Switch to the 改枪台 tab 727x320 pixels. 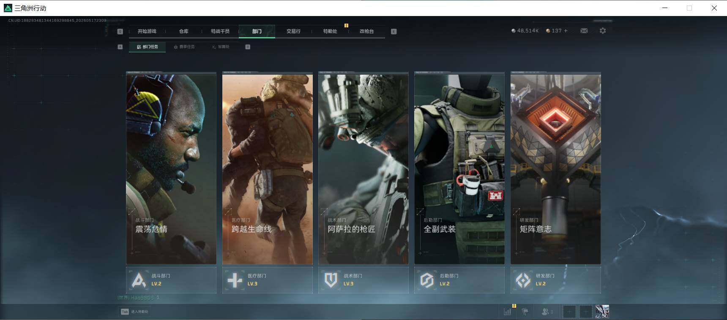[x=366, y=31]
